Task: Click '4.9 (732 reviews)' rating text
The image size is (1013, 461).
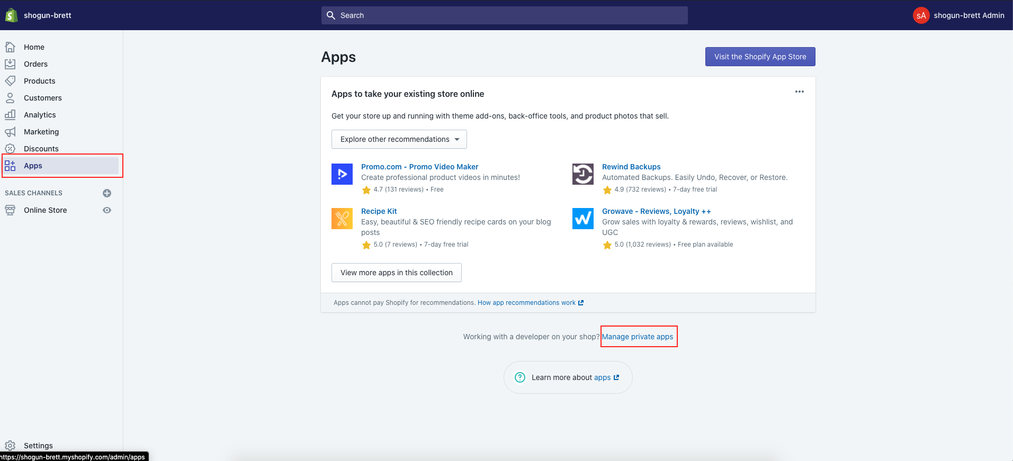Action: click(x=640, y=189)
